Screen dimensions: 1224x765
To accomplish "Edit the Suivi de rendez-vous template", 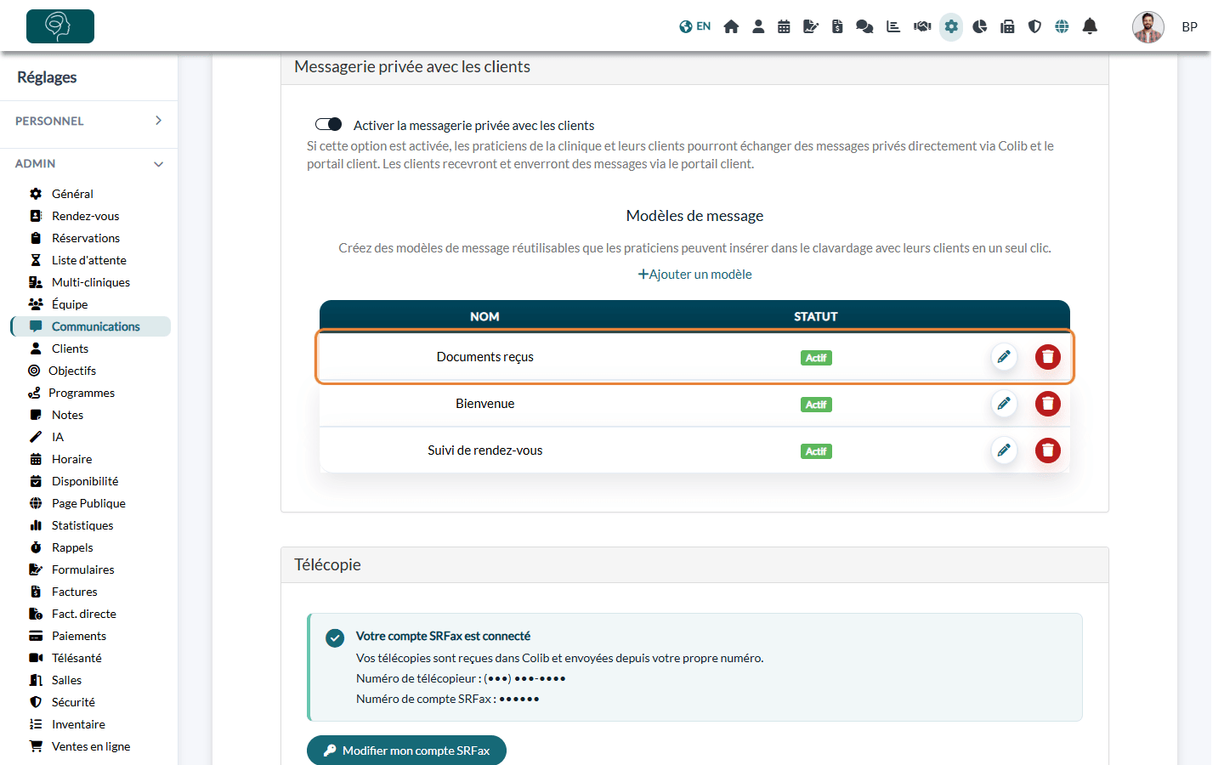I will (x=1004, y=450).
